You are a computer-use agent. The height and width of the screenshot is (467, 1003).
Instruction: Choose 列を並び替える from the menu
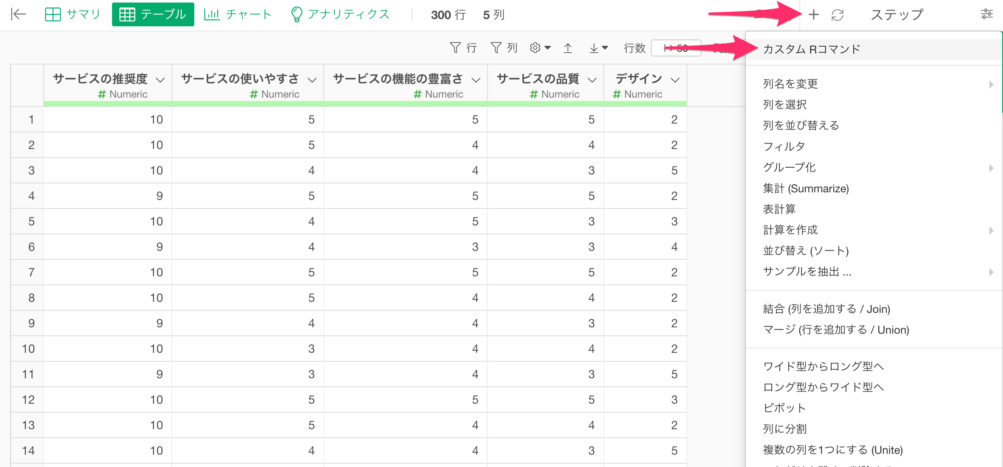874,125
